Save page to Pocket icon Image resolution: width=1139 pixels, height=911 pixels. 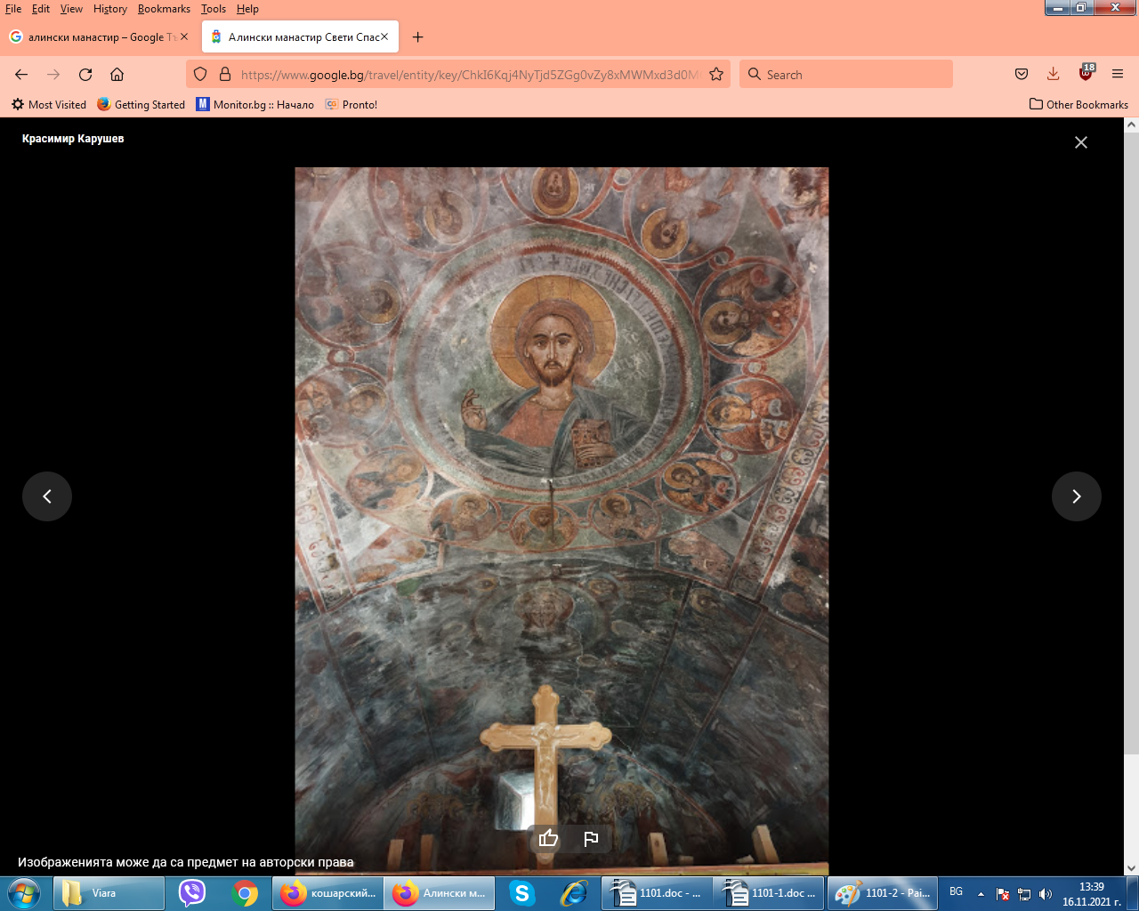[1022, 75]
